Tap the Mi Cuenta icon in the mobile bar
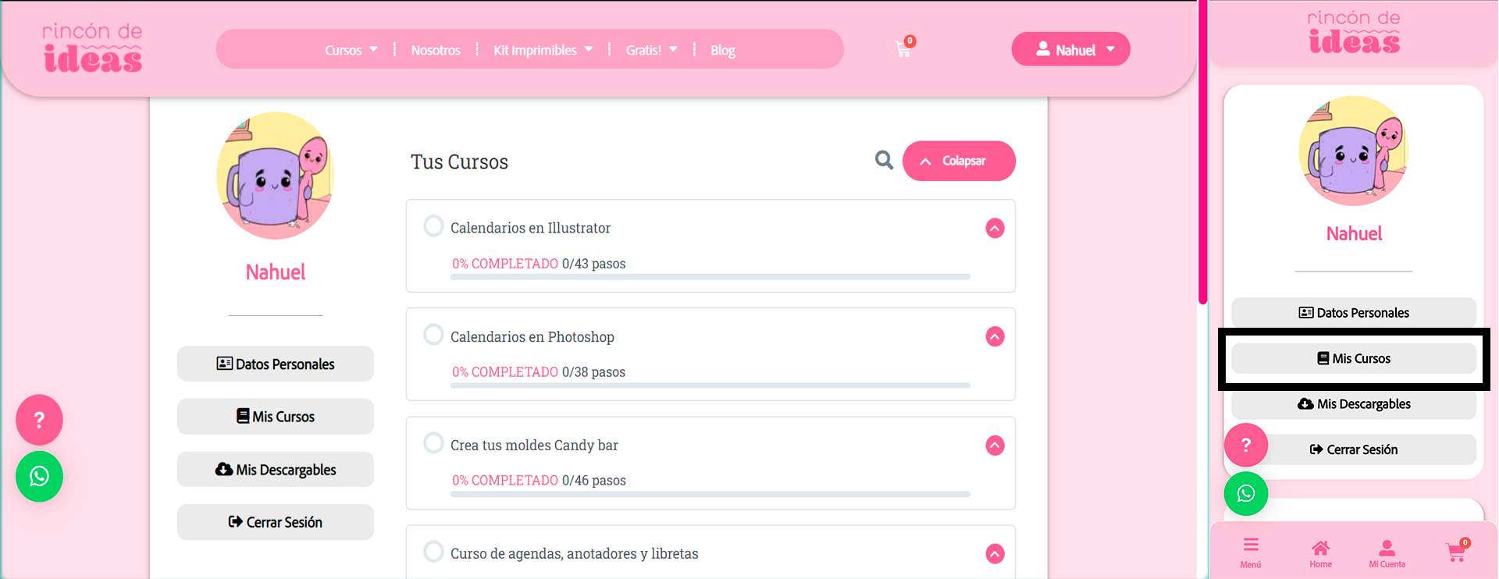Image resolution: width=1499 pixels, height=579 pixels. pyautogui.click(x=1387, y=552)
